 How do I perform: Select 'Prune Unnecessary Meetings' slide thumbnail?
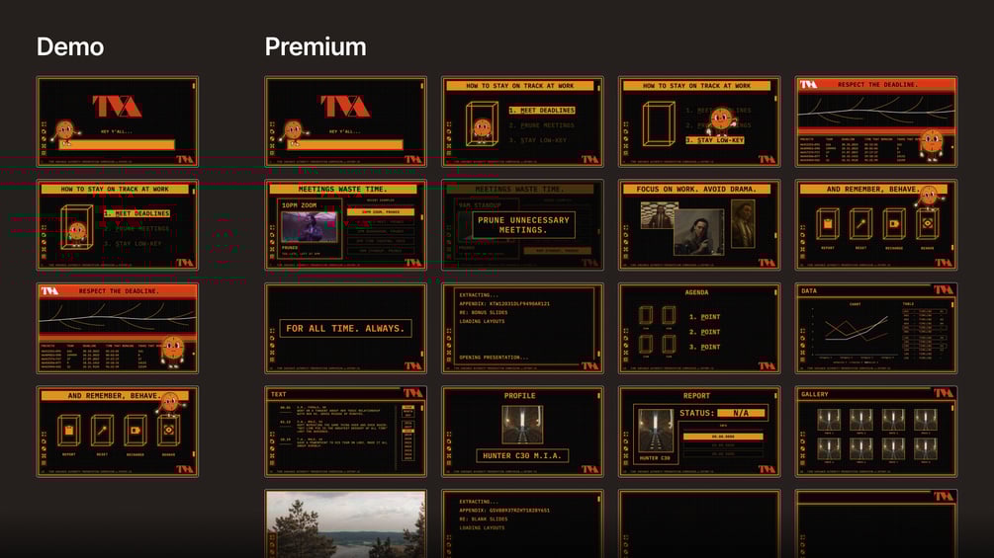click(x=522, y=224)
